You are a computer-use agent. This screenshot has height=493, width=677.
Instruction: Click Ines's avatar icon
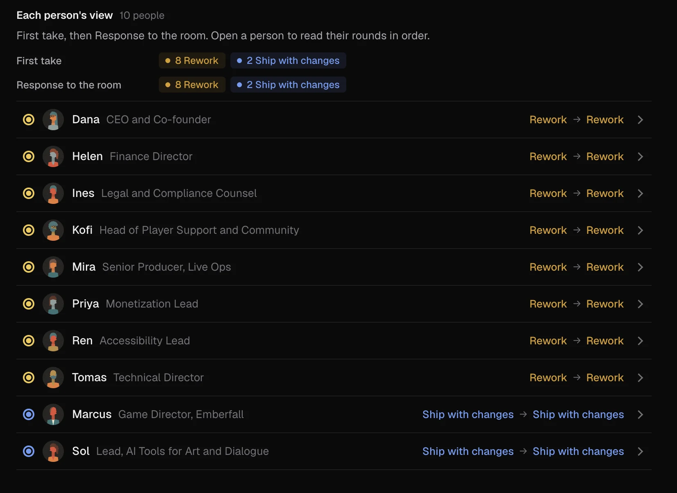(53, 193)
